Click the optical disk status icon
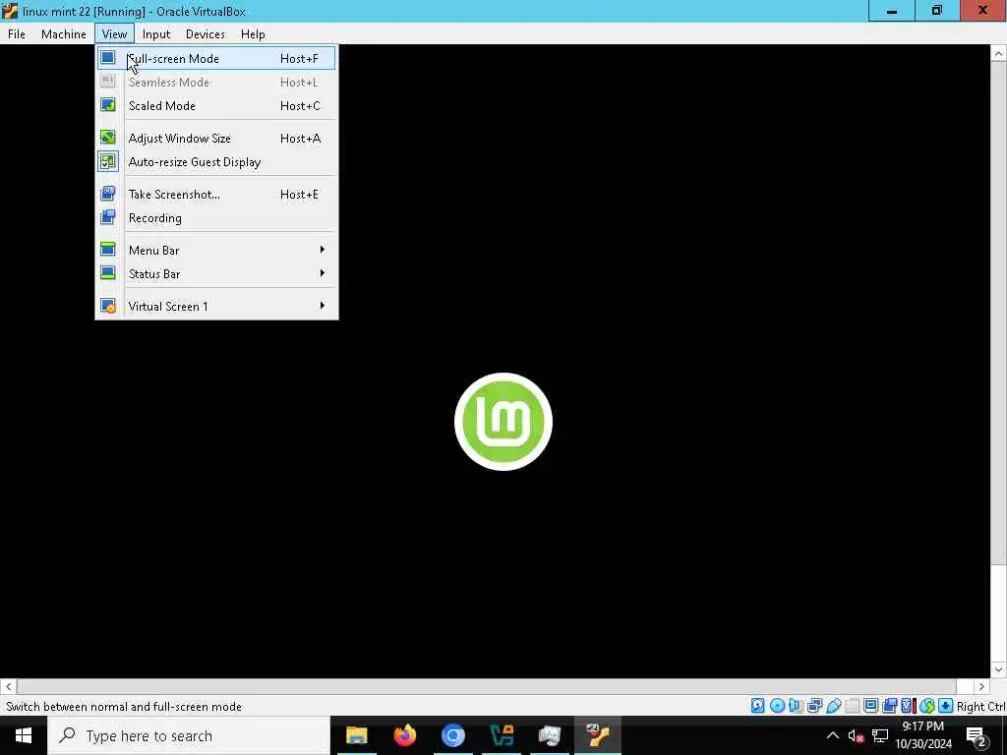The image size is (1007, 755). pyautogui.click(x=777, y=706)
